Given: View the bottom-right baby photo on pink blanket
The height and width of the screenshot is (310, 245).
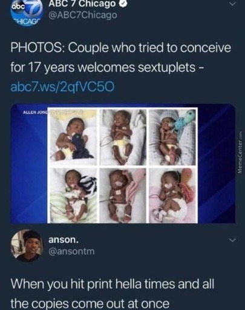Looking at the screenshot, I should click(x=172, y=195).
